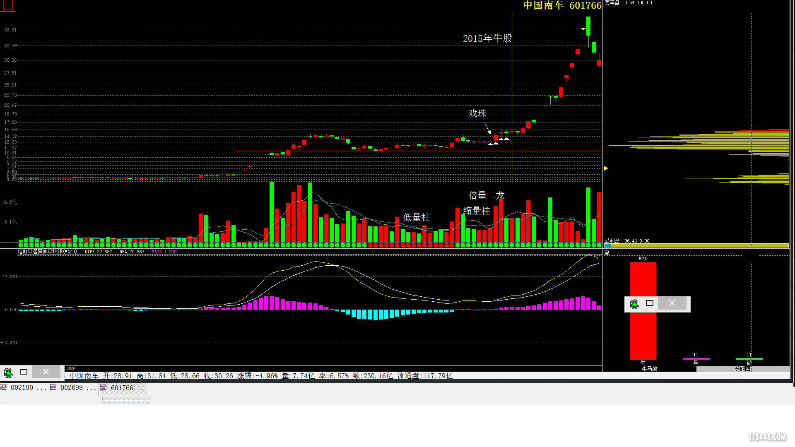Click the magenta 马 bar

696,359
